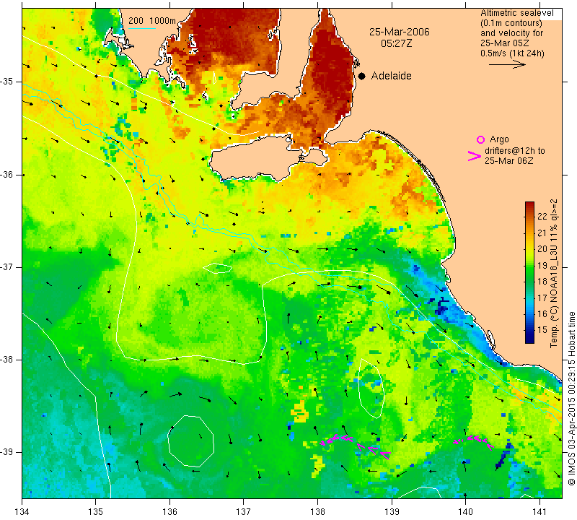Click the date text 25-Mar-2006

pyautogui.click(x=400, y=32)
